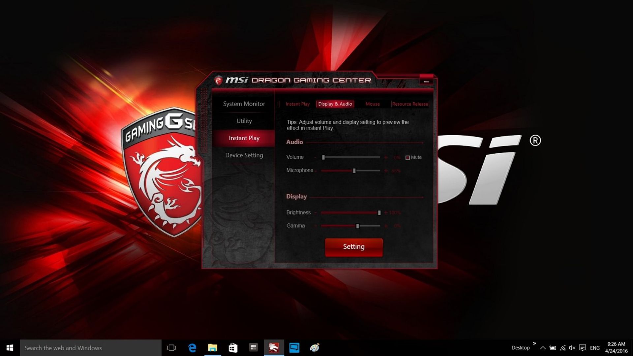Open the Utility section
The height and width of the screenshot is (356, 633).
pos(244,121)
